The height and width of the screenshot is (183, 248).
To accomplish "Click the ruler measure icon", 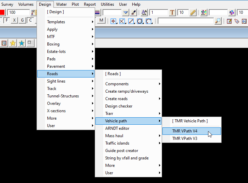I will 193,12.
